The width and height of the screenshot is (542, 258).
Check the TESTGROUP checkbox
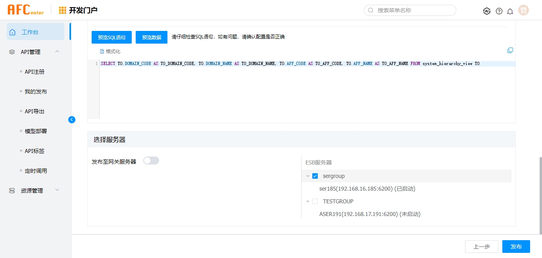(x=315, y=201)
